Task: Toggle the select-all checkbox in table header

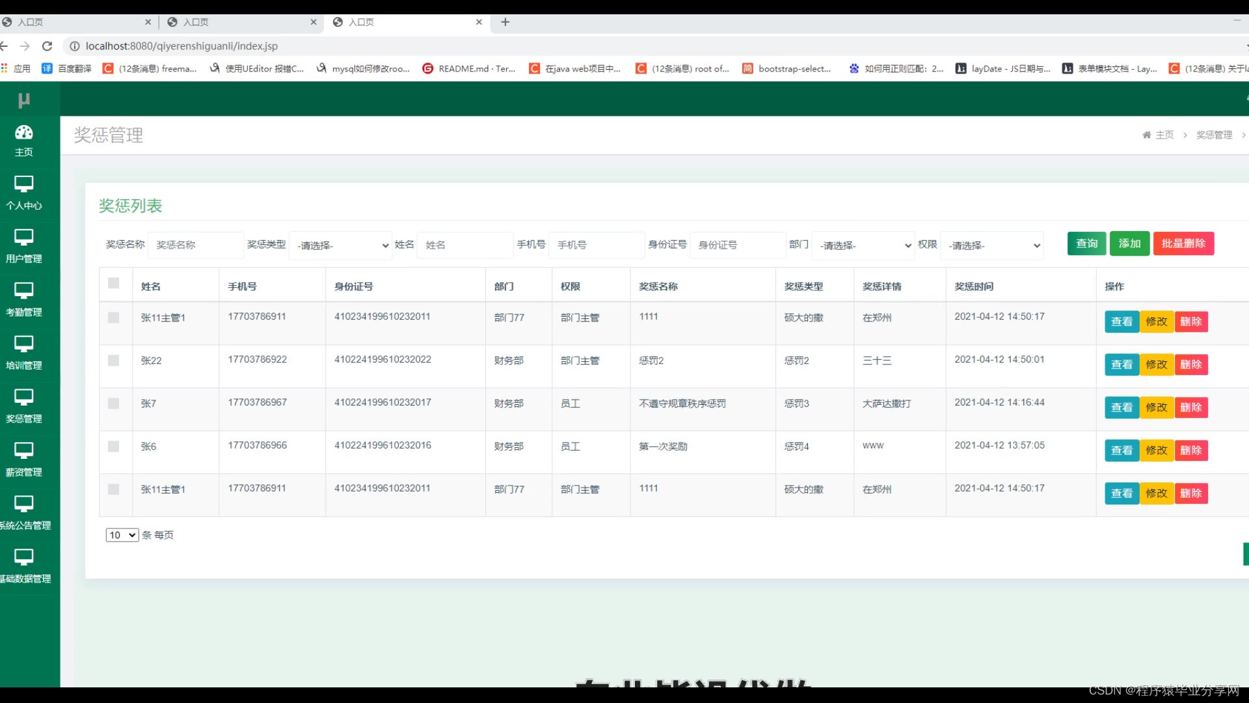Action: (114, 283)
